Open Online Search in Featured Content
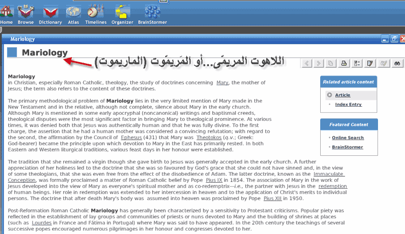 click(x=348, y=138)
